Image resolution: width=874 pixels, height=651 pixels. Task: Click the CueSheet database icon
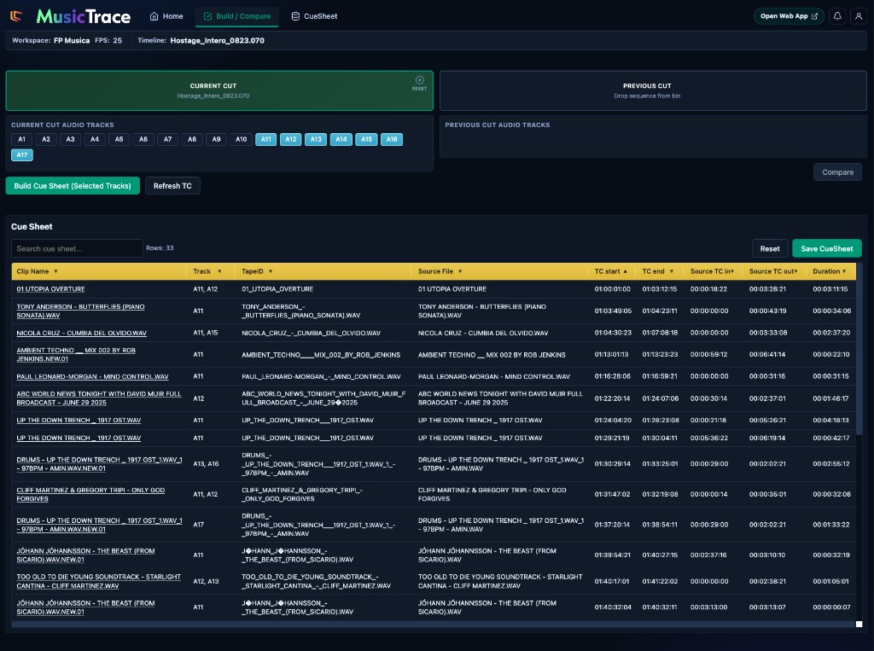pyautogui.click(x=295, y=16)
